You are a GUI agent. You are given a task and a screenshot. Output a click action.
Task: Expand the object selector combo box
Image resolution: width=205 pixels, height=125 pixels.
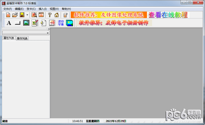47,33
